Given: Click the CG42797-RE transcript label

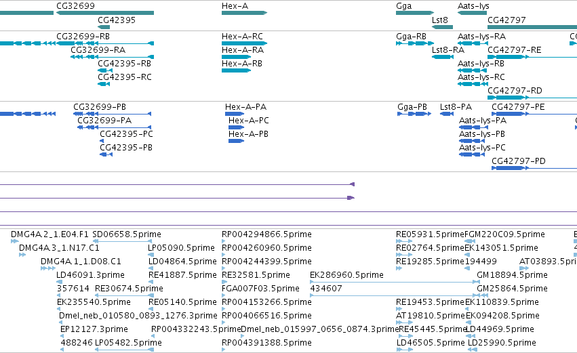Looking at the screenshot, I should [515, 50].
